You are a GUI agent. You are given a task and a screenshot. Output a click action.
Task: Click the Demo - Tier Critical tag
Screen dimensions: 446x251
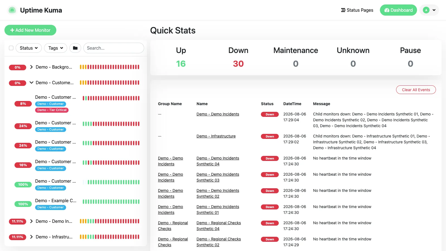click(x=52, y=110)
